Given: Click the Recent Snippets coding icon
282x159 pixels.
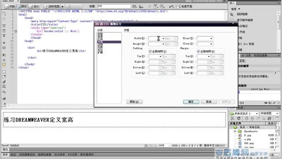Looking at the screenshot, I should [x=4, y=87].
